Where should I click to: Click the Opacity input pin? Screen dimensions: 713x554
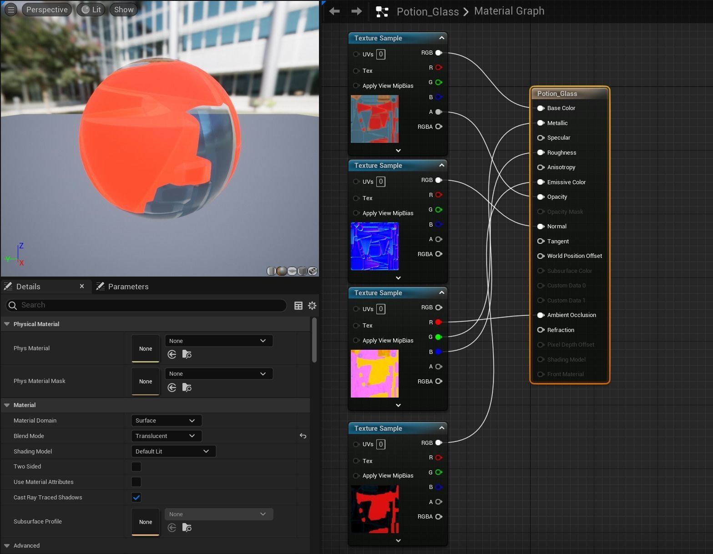(541, 197)
